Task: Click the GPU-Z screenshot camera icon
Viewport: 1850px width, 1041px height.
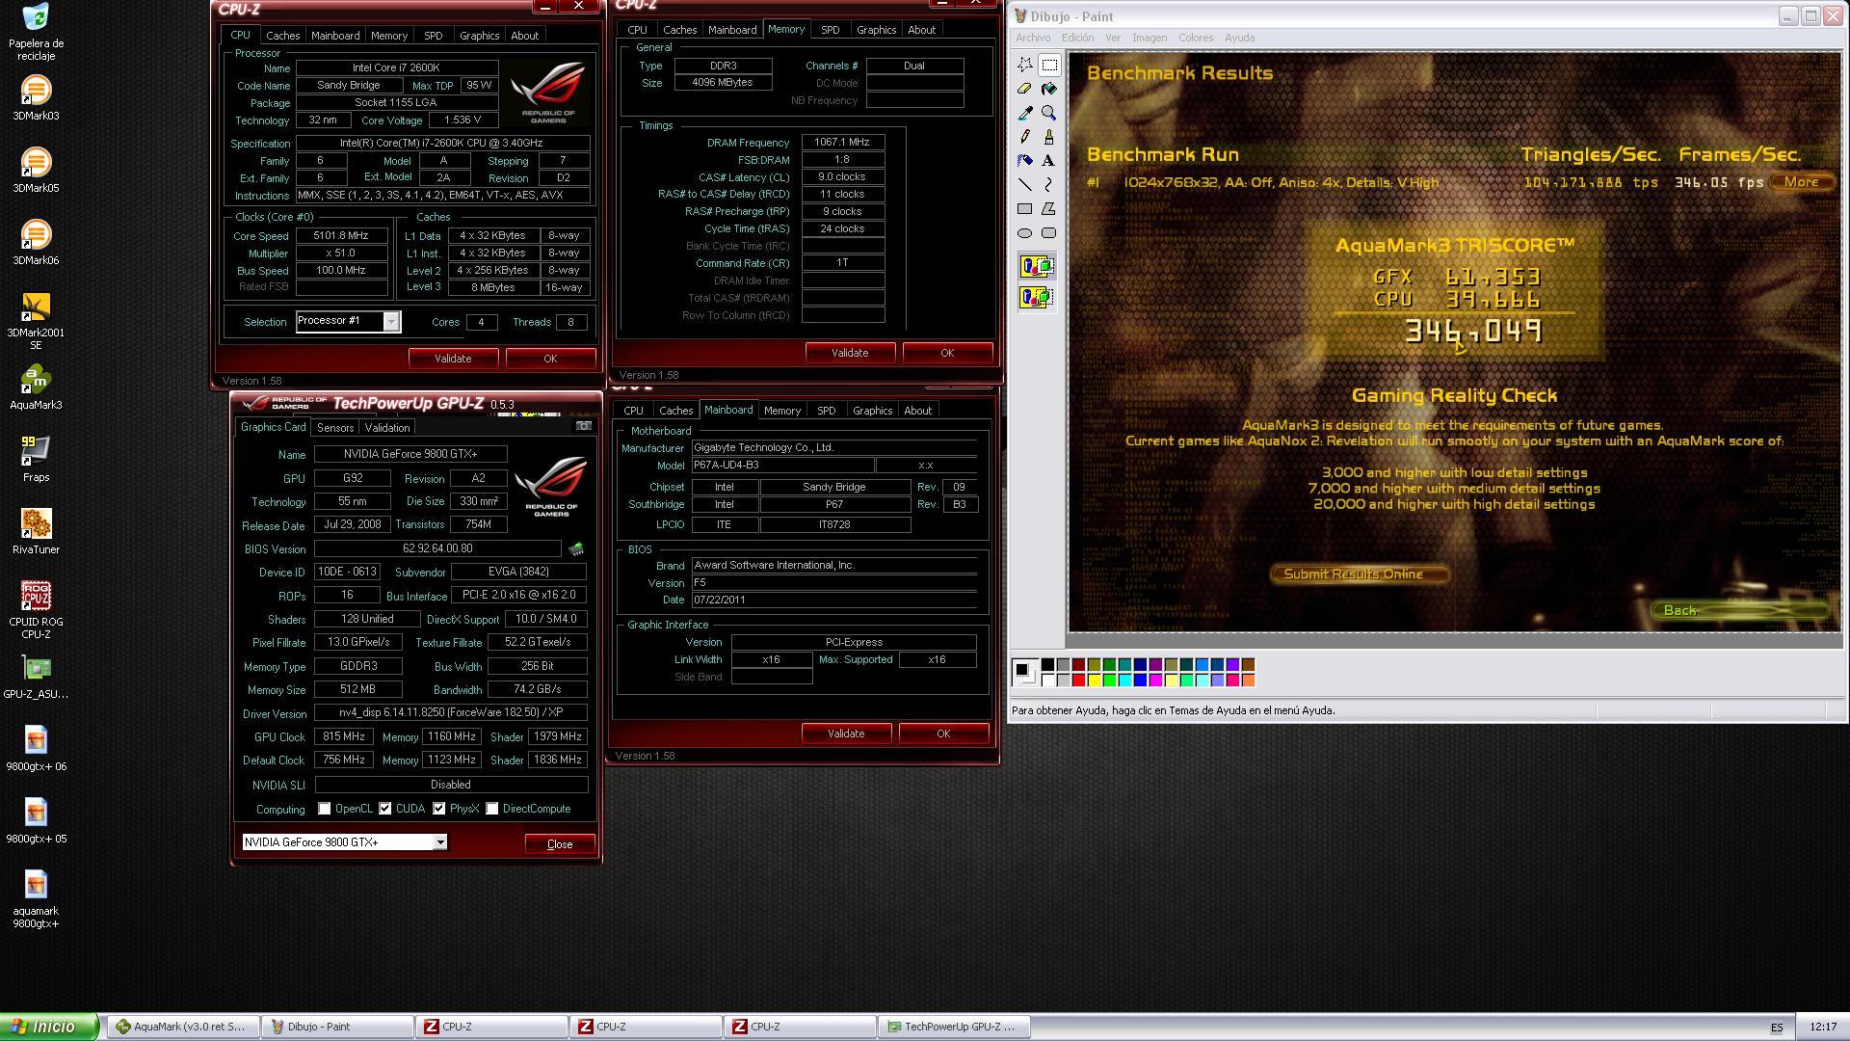Action: 583,426
